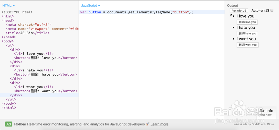This screenshot has width=279, height=130.
Task: Click the Output panel label
Action: click(x=233, y=6)
